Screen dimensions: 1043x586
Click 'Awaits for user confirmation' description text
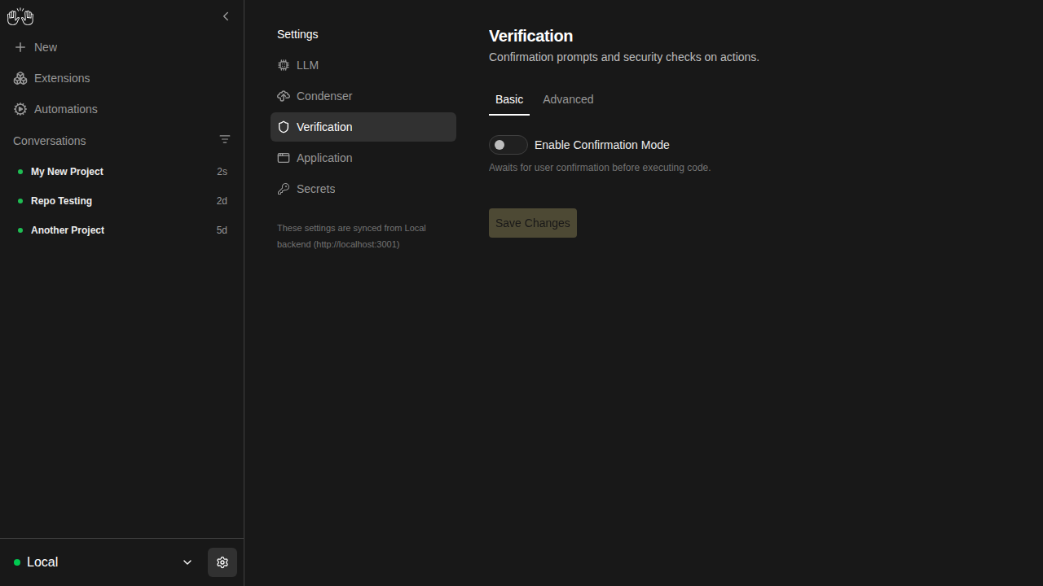(600, 168)
